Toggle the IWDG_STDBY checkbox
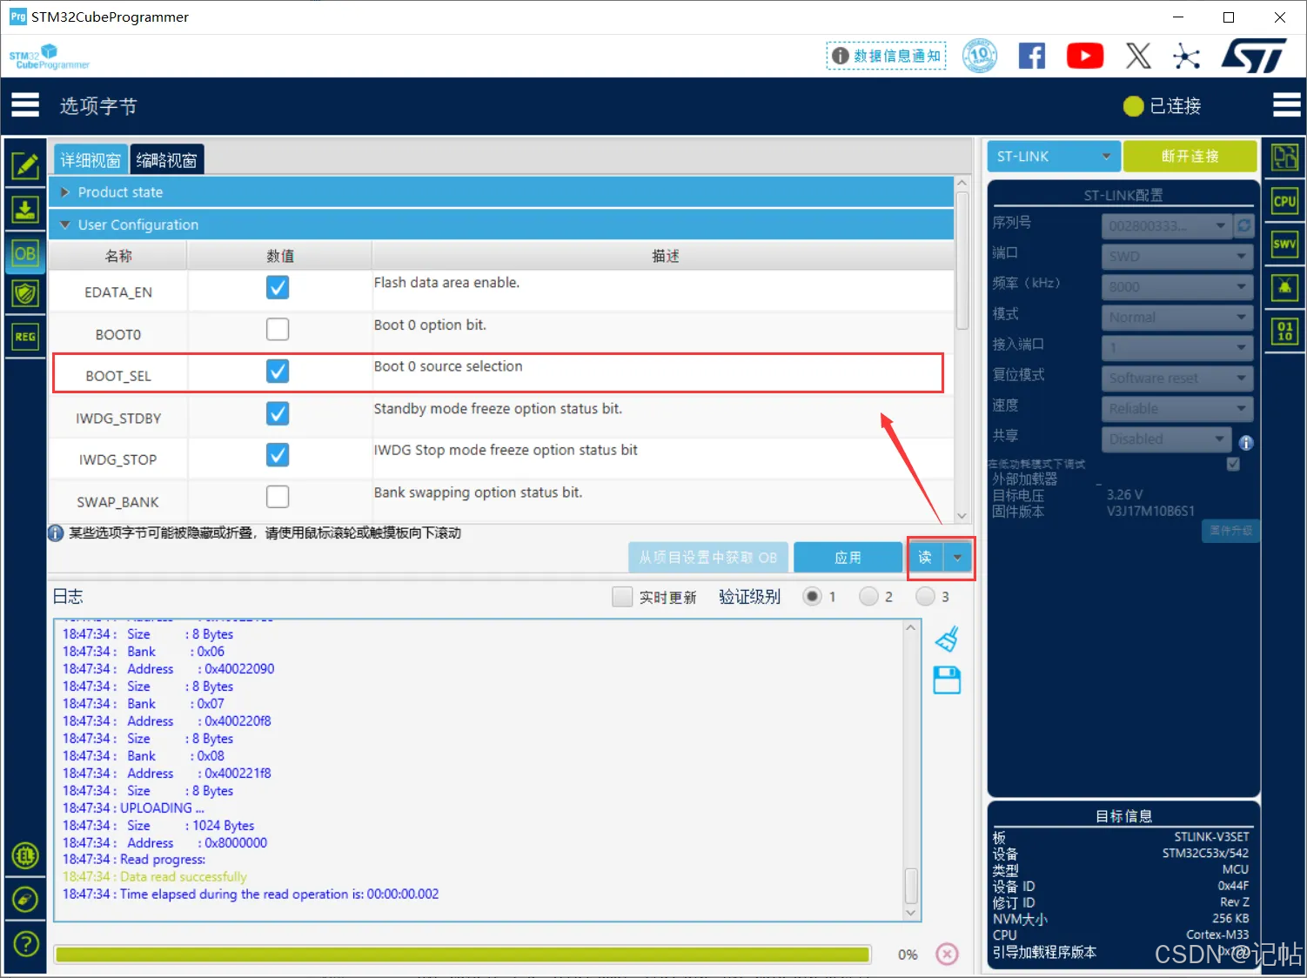Screen dimensions: 1307x978 point(278,413)
